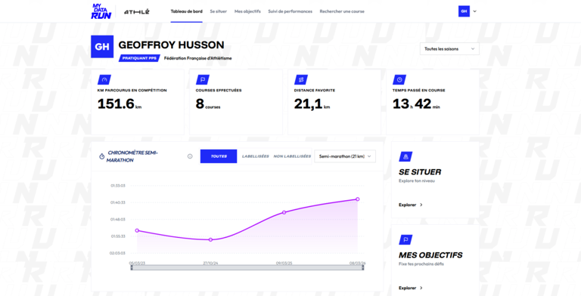
Task: Click the clock icon on temps passé card
Action: (x=399, y=79)
